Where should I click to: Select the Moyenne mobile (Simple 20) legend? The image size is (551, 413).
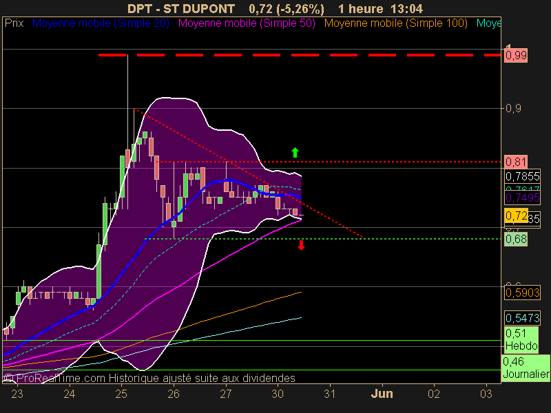pos(101,23)
